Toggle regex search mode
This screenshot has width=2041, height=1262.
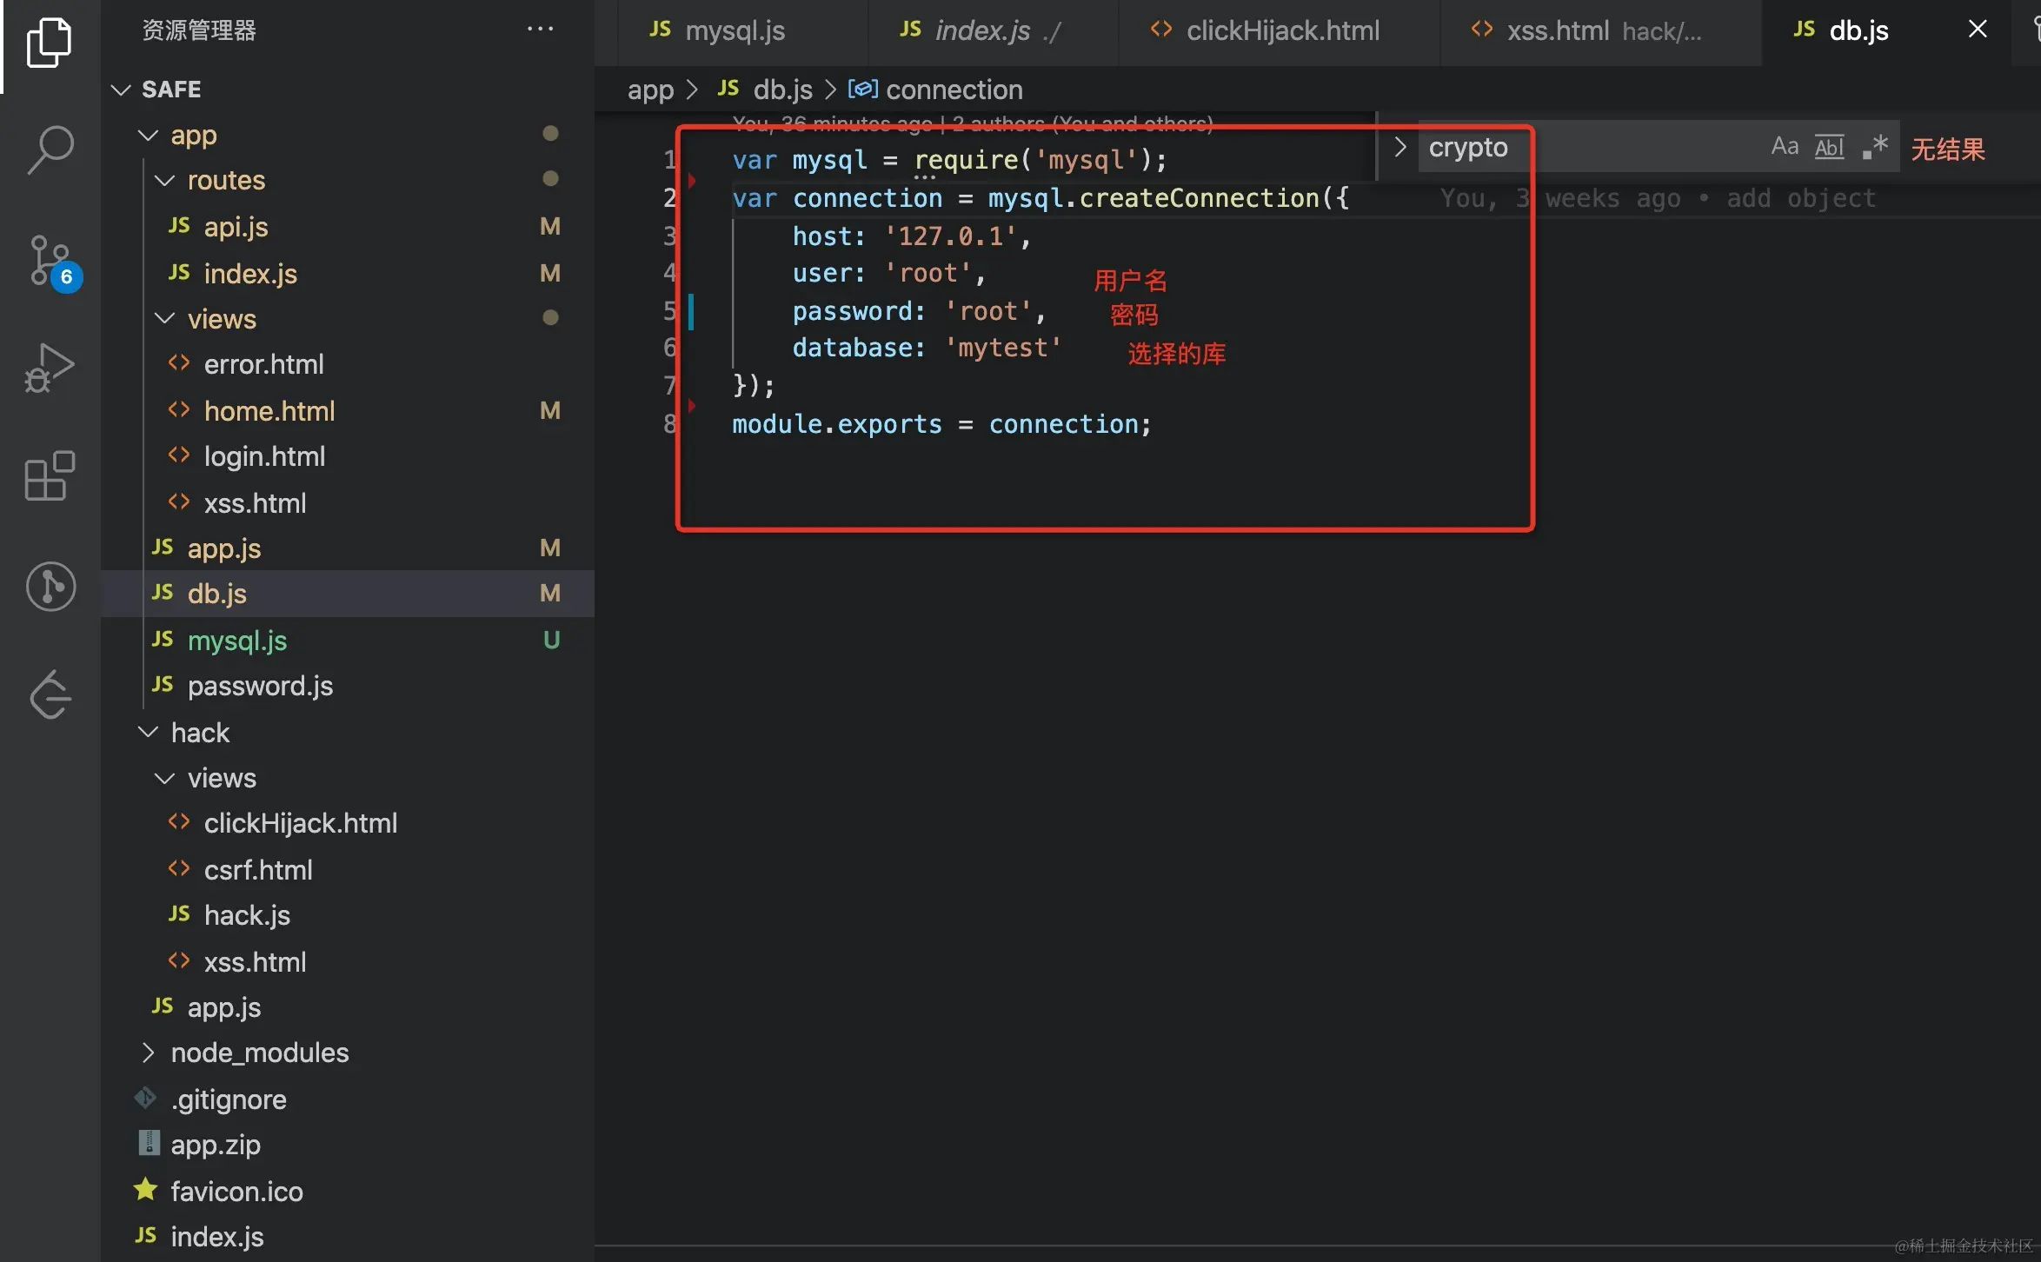(1879, 144)
